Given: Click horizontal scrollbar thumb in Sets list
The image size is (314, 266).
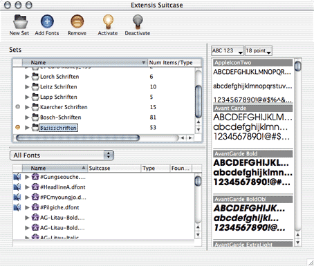Looking at the screenshot, I should pyautogui.click(x=77, y=137).
